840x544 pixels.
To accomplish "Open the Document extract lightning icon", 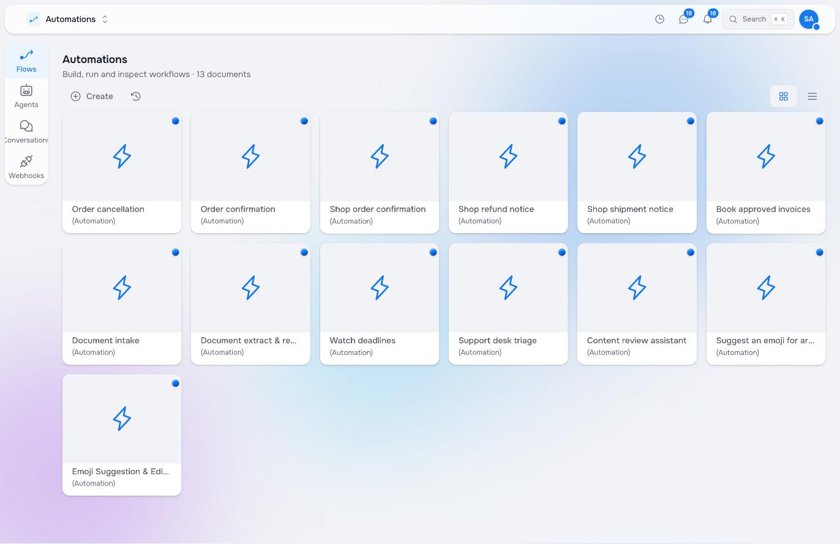I will [x=250, y=288].
